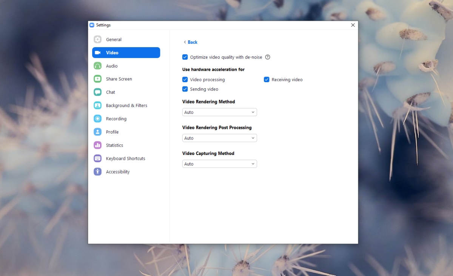Open Background & Filters settings
This screenshot has height=276, width=453.
tap(126, 106)
